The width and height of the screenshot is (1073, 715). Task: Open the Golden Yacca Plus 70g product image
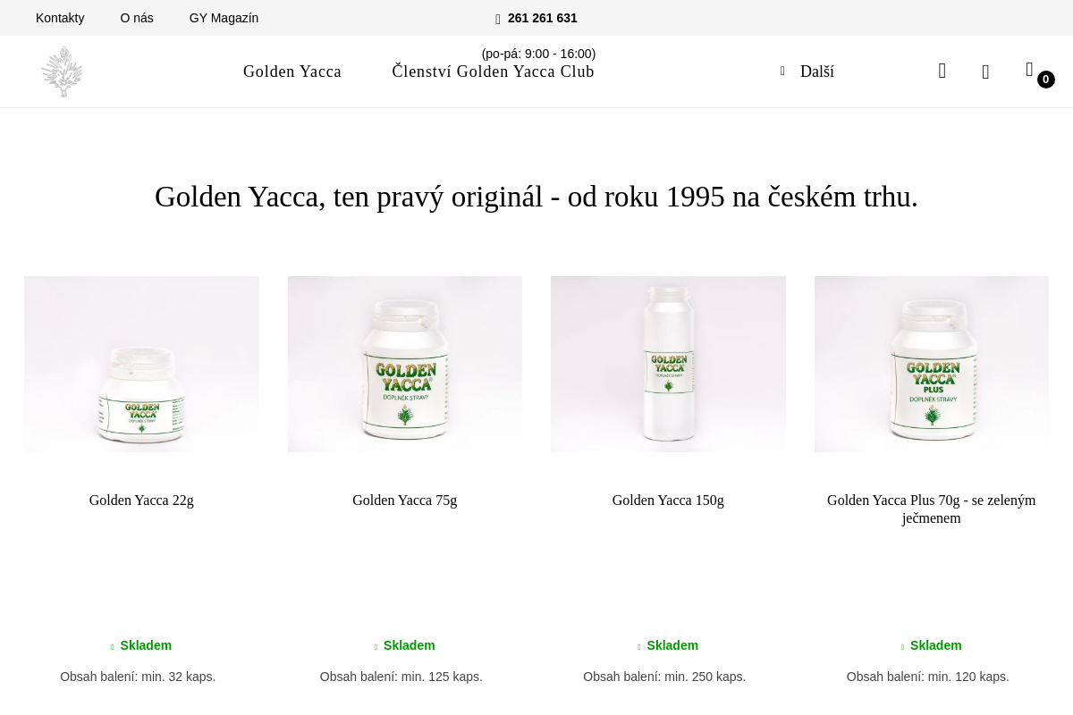pyautogui.click(x=932, y=364)
